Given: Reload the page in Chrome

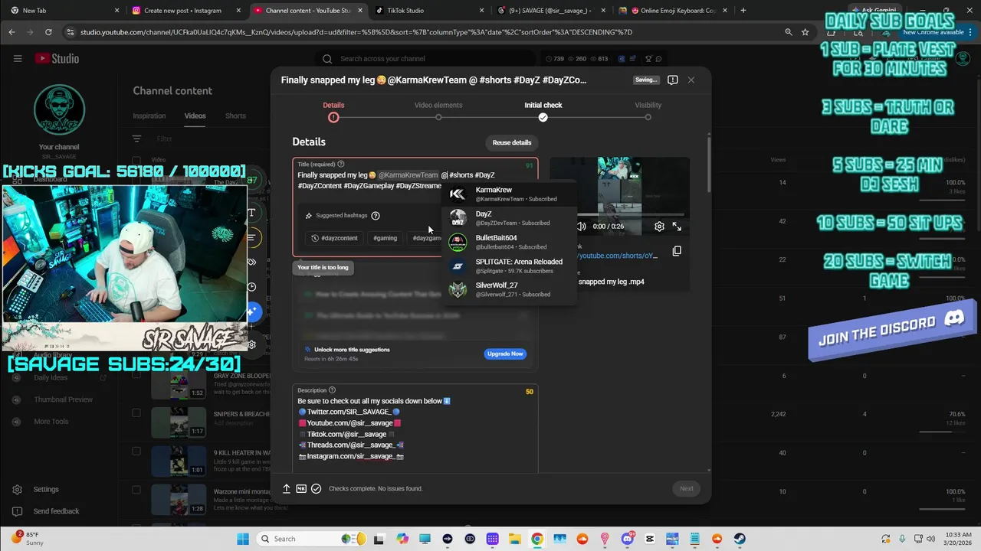Looking at the screenshot, I should click(48, 32).
